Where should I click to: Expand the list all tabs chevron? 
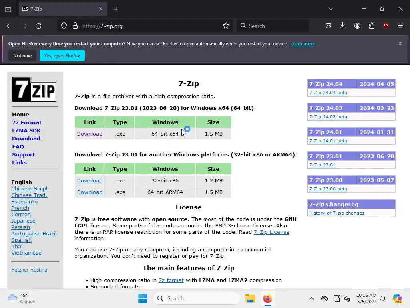pos(330,9)
